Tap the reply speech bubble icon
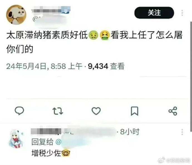192x165 pixels. click(19, 111)
